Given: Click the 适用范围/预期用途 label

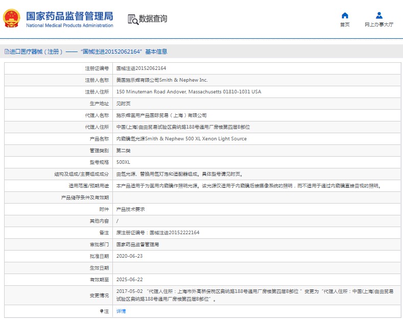Looking at the screenshot, I should (89, 186).
